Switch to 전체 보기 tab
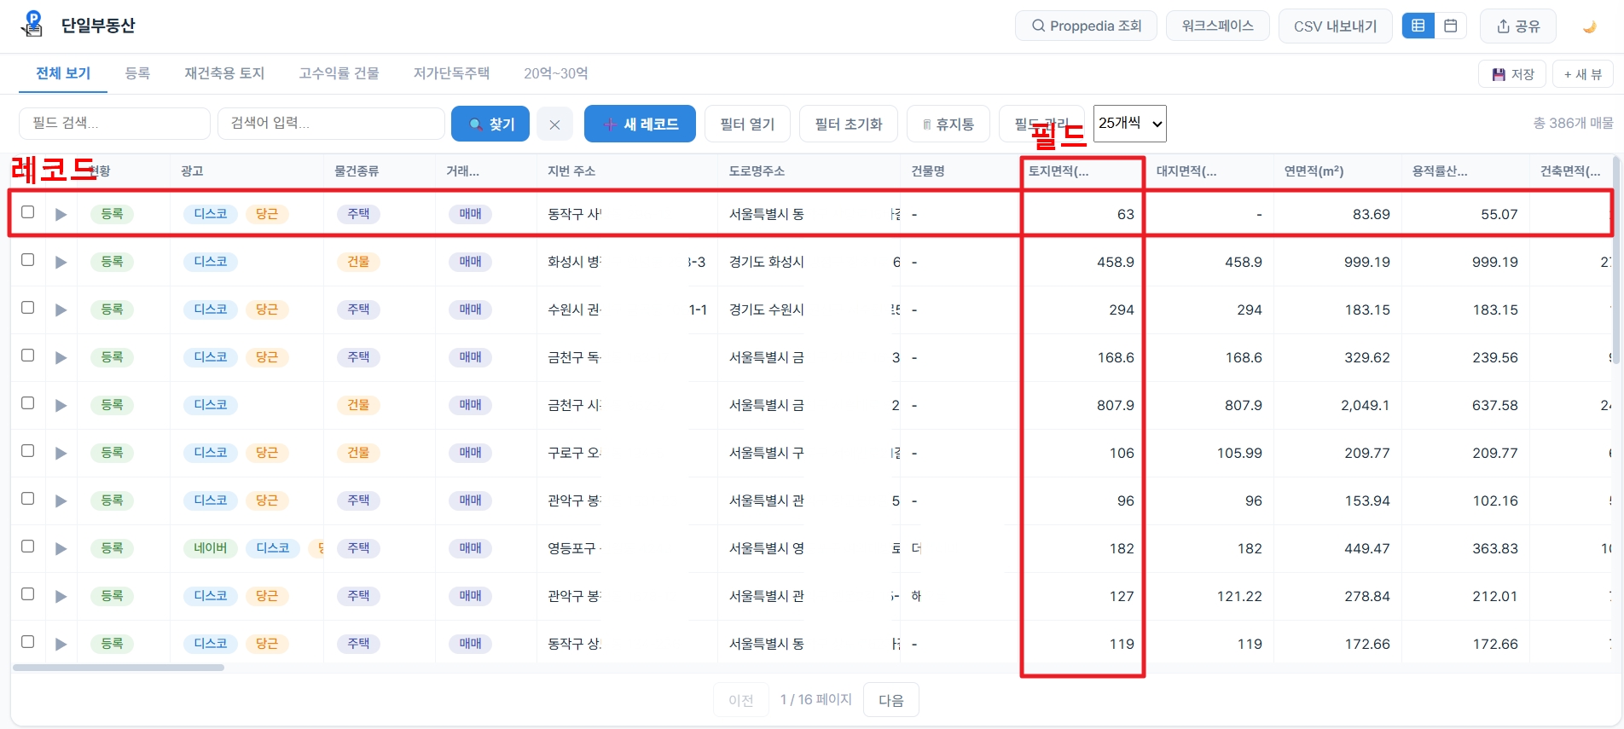 pyautogui.click(x=63, y=73)
